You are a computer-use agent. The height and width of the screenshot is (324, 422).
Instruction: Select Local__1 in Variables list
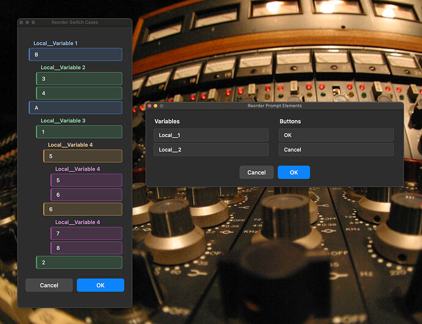[211, 135]
